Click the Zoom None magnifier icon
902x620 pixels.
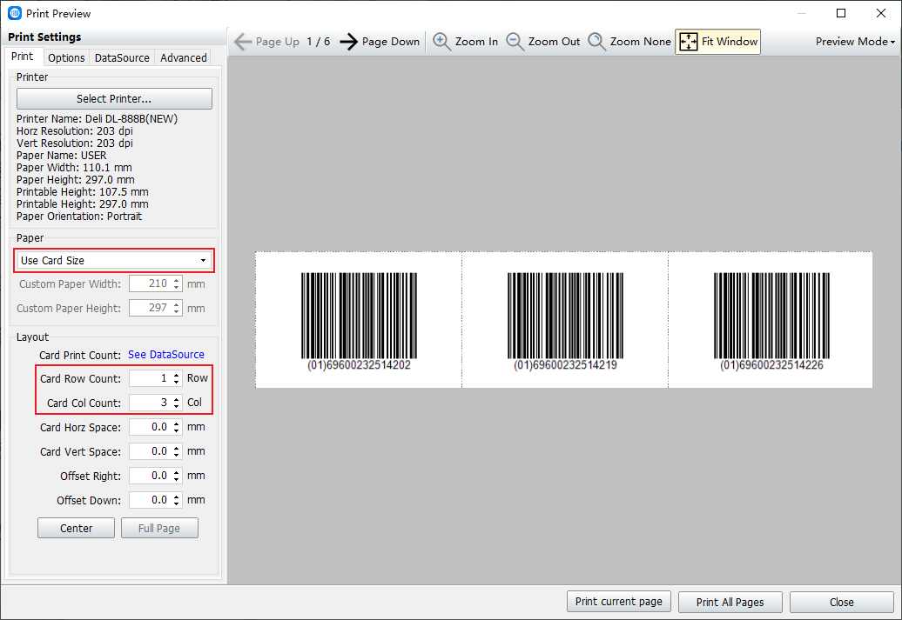point(596,42)
